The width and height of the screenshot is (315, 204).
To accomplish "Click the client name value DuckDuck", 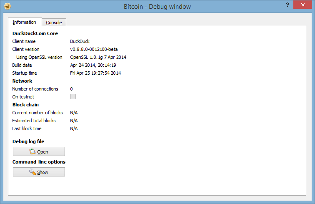I will pos(80,41).
